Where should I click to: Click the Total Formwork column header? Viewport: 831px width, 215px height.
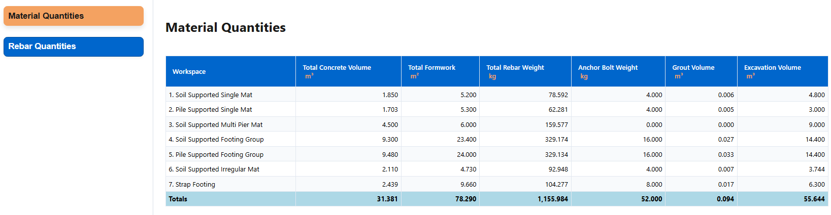point(431,68)
